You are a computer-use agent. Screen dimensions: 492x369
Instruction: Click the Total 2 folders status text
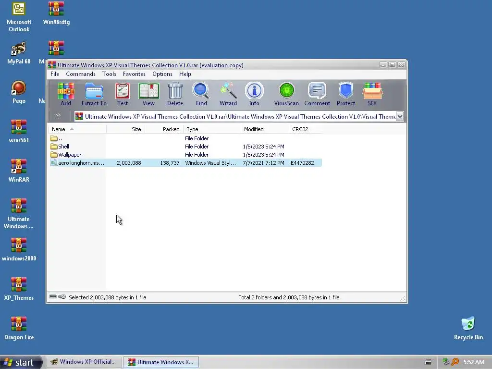tap(289, 297)
